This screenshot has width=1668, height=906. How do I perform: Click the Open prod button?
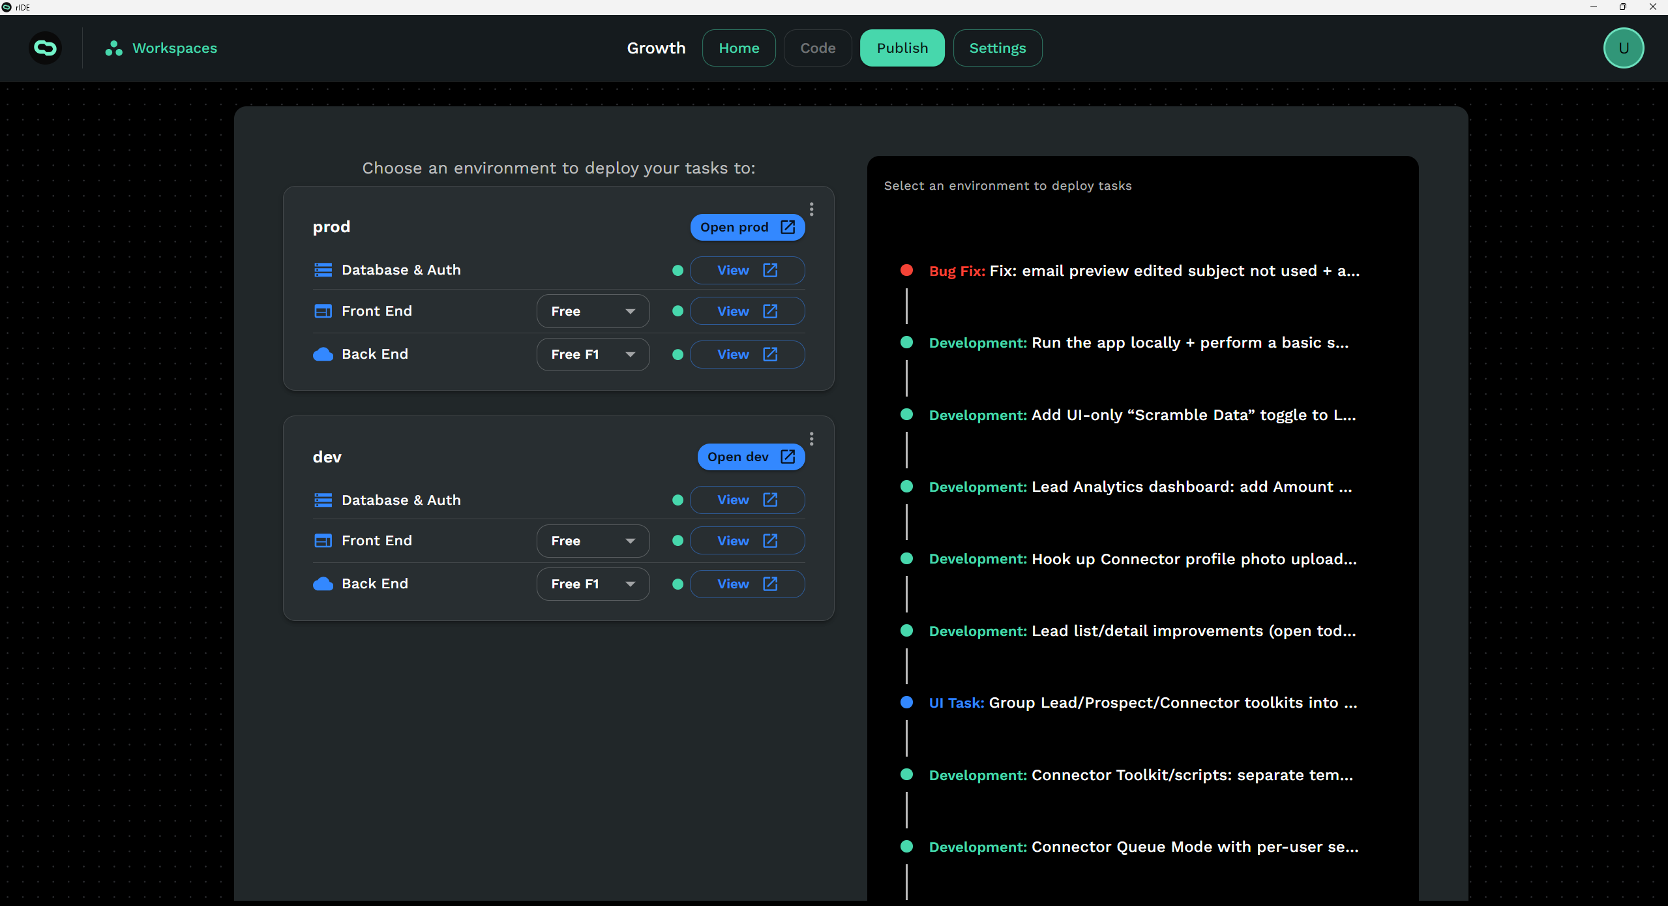pos(747,227)
